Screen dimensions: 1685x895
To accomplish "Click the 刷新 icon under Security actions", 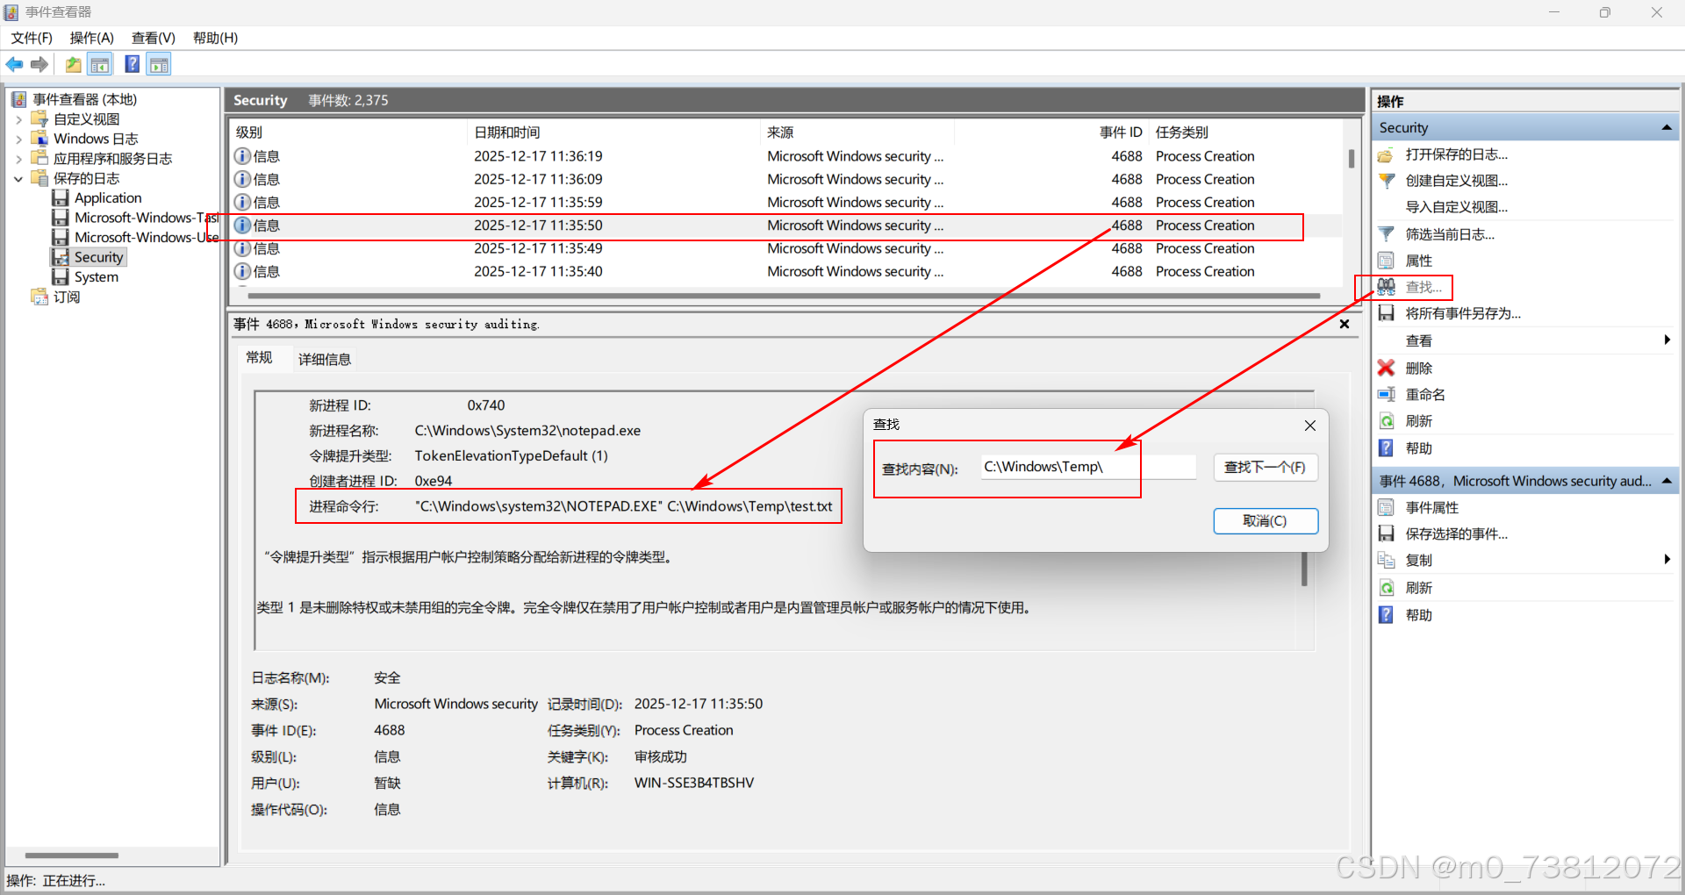I will point(1387,421).
